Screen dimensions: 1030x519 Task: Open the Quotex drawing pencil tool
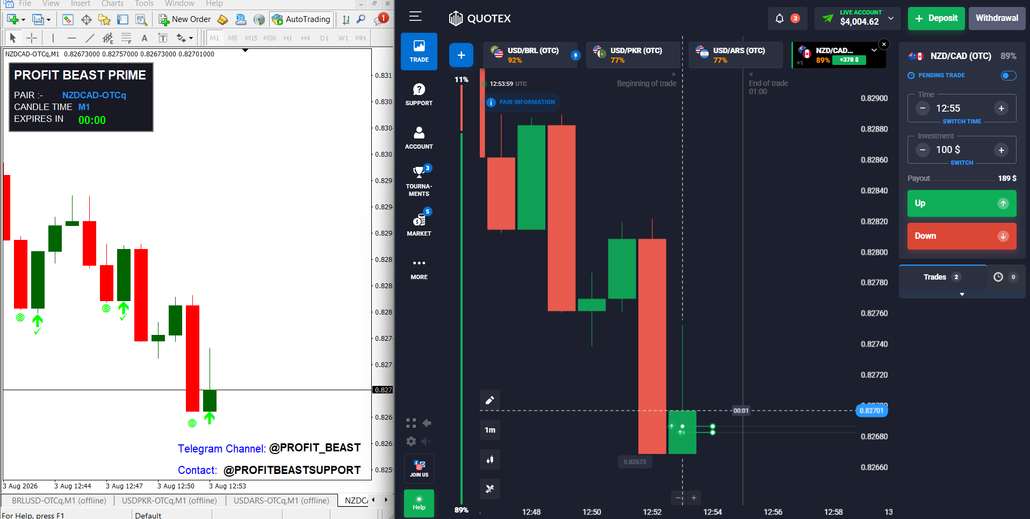[490, 400]
